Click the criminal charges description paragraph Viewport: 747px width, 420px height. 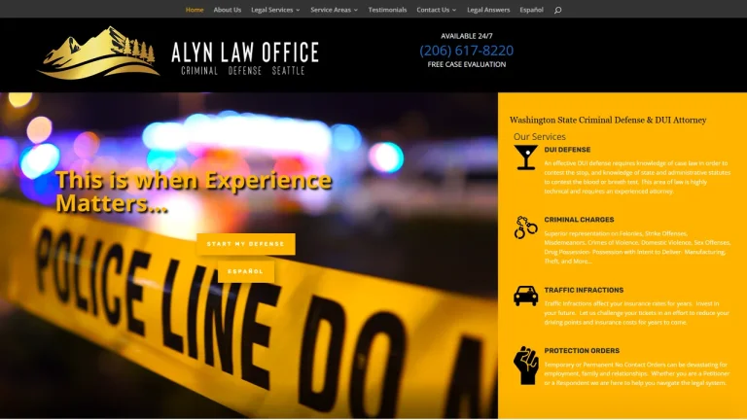point(637,247)
